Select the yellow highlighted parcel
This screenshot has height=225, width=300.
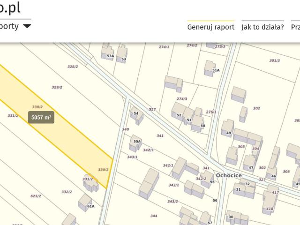(70, 136)
